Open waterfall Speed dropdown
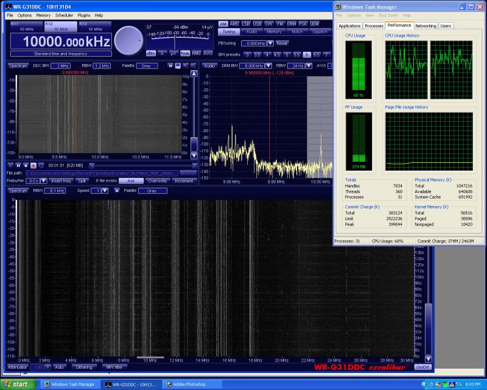This screenshot has height=390, width=487. click(x=105, y=191)
